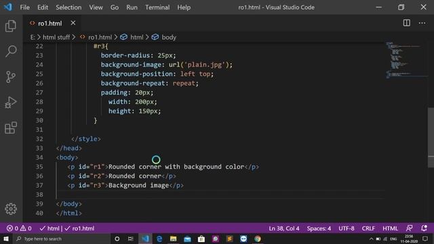
Task: Click line number 24 in the gutter
Action: pos(39,64)
